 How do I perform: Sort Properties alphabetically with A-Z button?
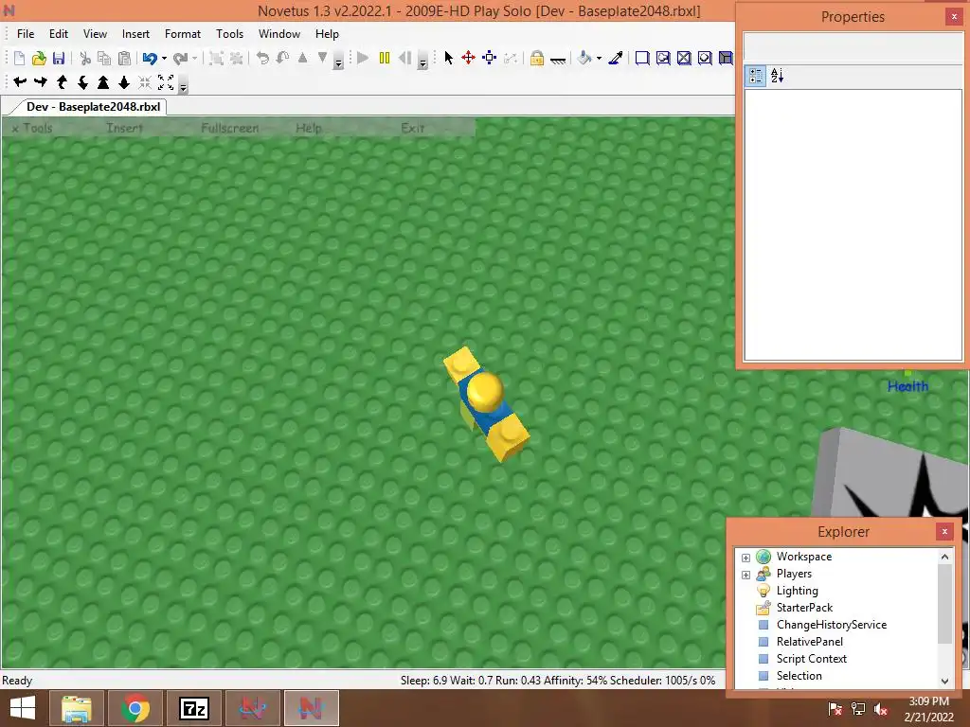point(778,76)
